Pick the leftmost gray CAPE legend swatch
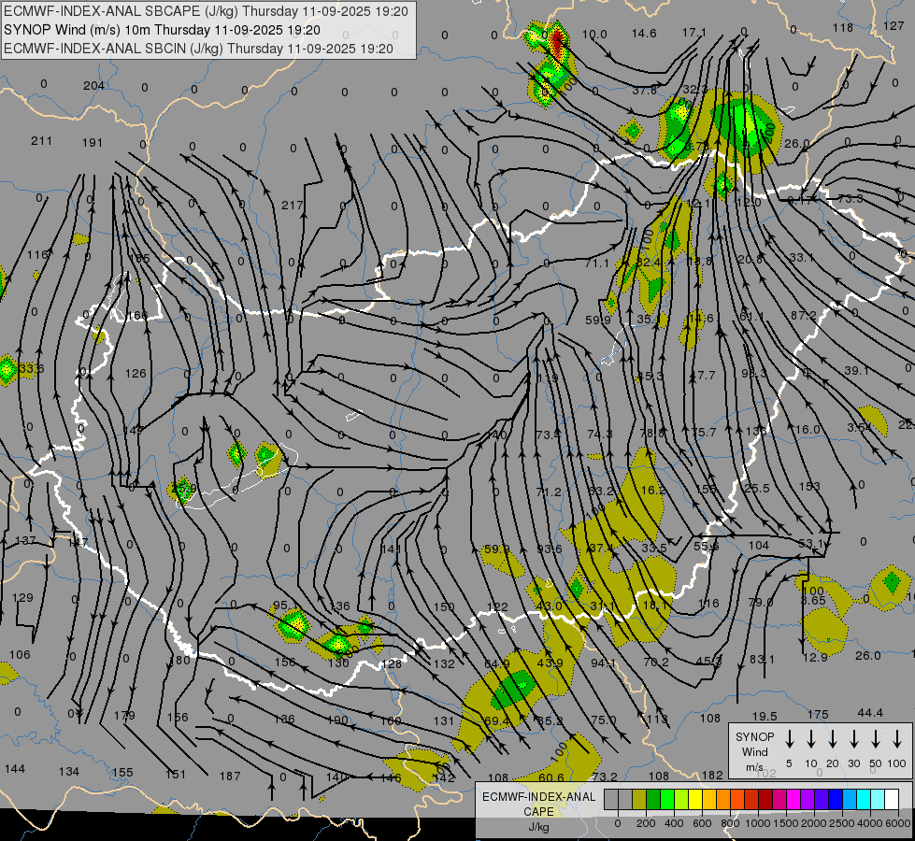 pyautogui.click(x=611, y=800)
